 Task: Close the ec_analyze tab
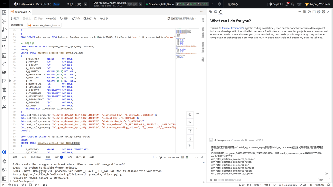click(x=30, y=12)
